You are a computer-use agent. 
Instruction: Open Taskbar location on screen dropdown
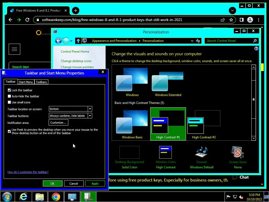pyautogui.click(x=70, y=109)
